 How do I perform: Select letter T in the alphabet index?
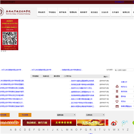coord(100,130)
